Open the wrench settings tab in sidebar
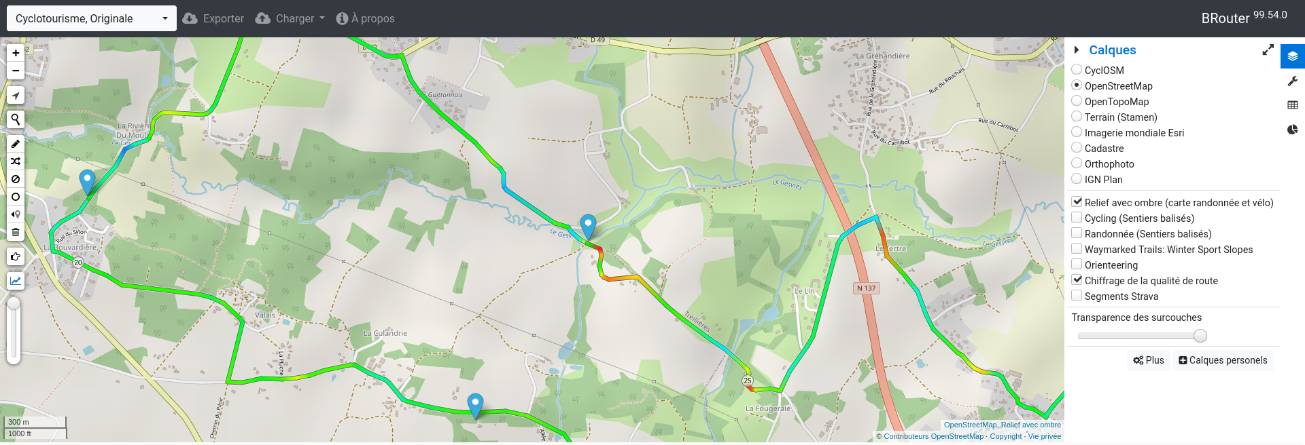This screenshot has height=445, width=1305. 1293,81
